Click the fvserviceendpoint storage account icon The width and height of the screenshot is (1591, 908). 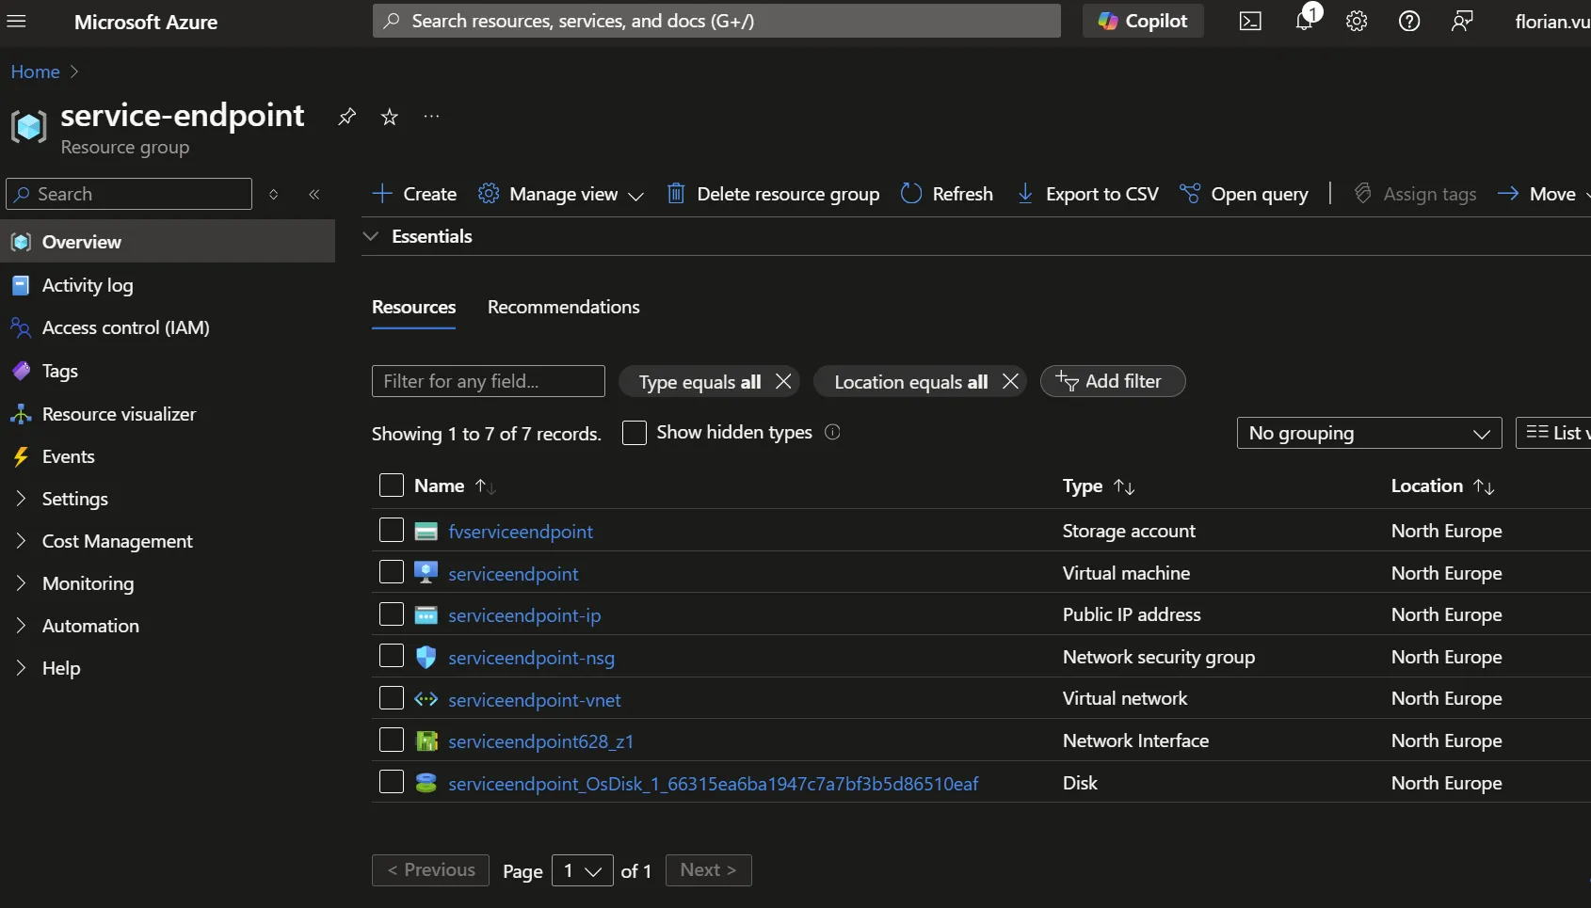pyautogui.click(x=426, y=532)
